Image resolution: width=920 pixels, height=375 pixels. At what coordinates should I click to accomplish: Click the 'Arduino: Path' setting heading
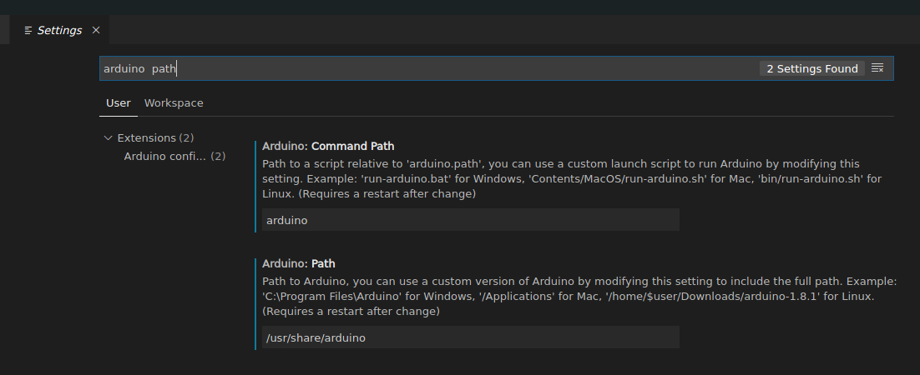[299, 263]
